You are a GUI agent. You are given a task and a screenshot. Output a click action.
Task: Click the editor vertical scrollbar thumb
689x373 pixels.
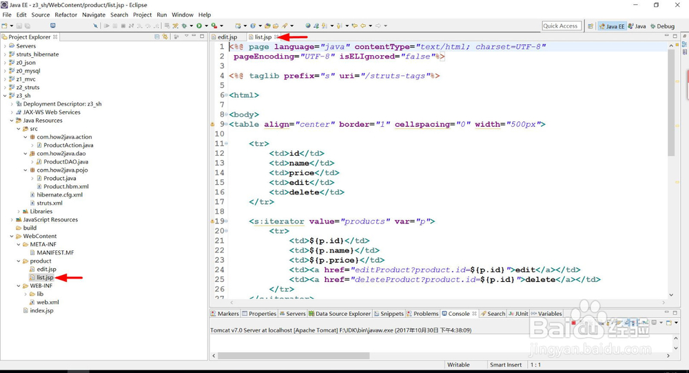(671, 103)
